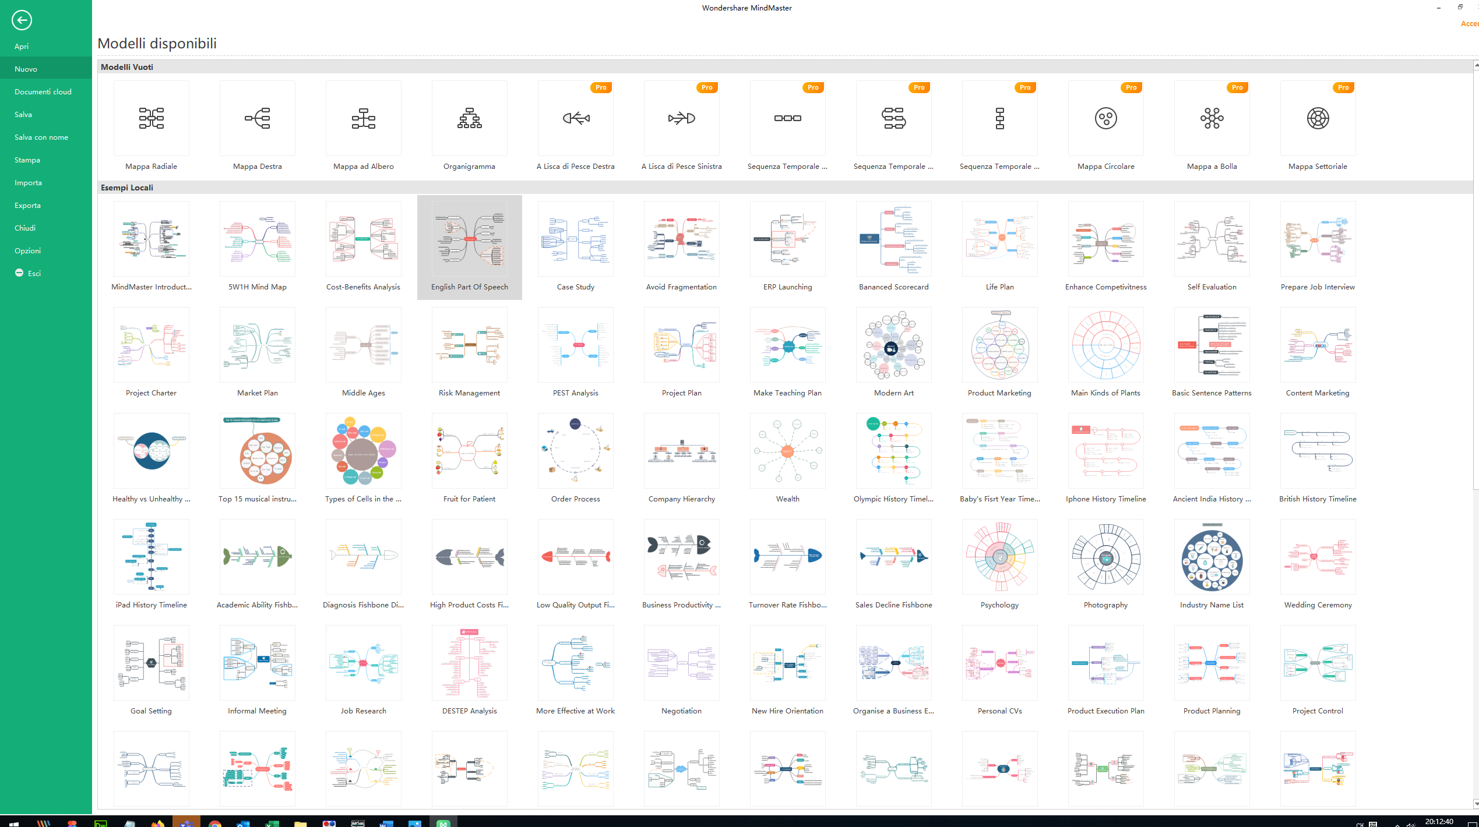Open the English Part Of Speech example
The width and height of the screenshot is (1479, 827).
[469, 240]
